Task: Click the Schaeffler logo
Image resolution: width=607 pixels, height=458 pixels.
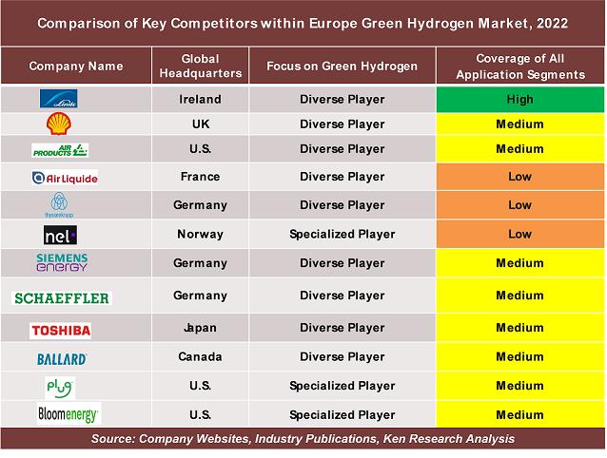Action: [x=62, y=298]
